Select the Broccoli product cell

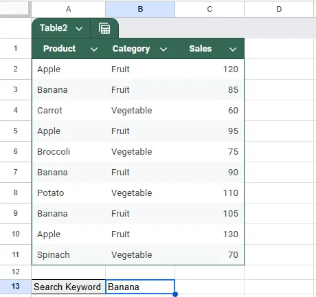69,152
